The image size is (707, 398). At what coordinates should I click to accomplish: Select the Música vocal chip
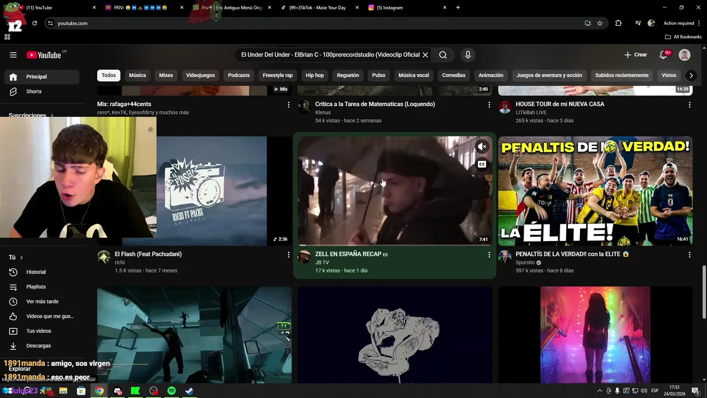[414, 75]
